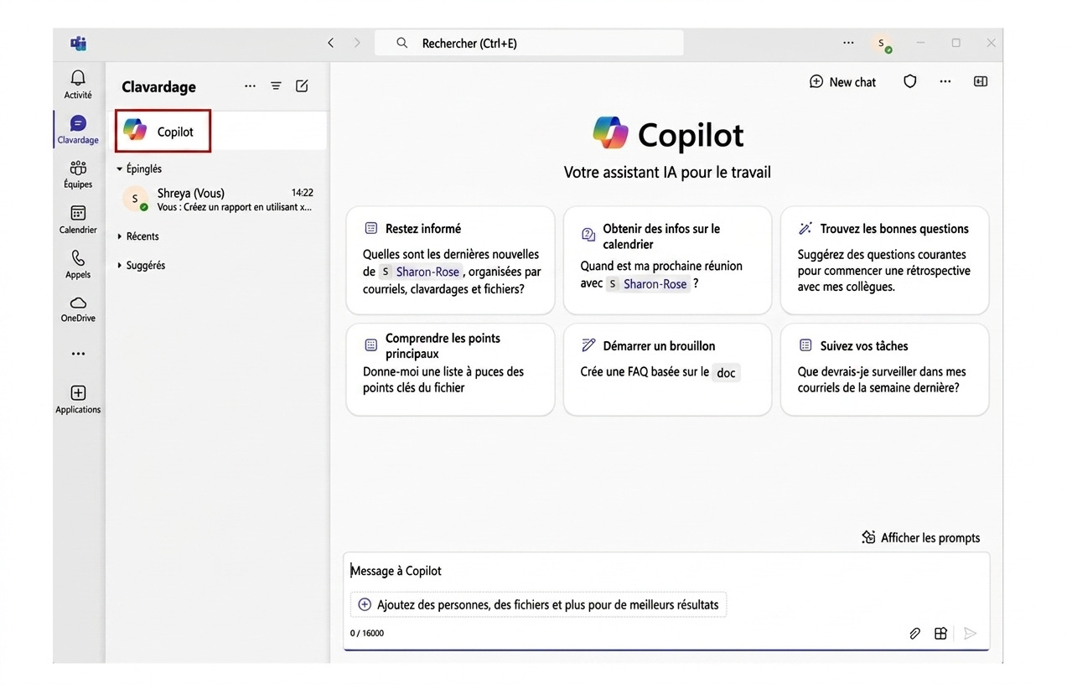The image size is (1072, 684).
Task: Open Clavardage more options ellipsis
Action: point(250,85)
